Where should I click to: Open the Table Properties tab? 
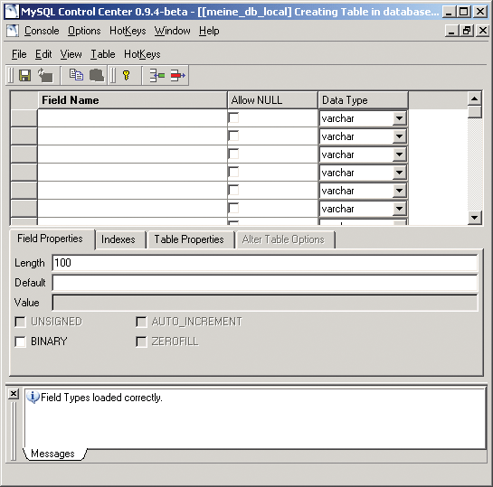[x=189, y=239]
